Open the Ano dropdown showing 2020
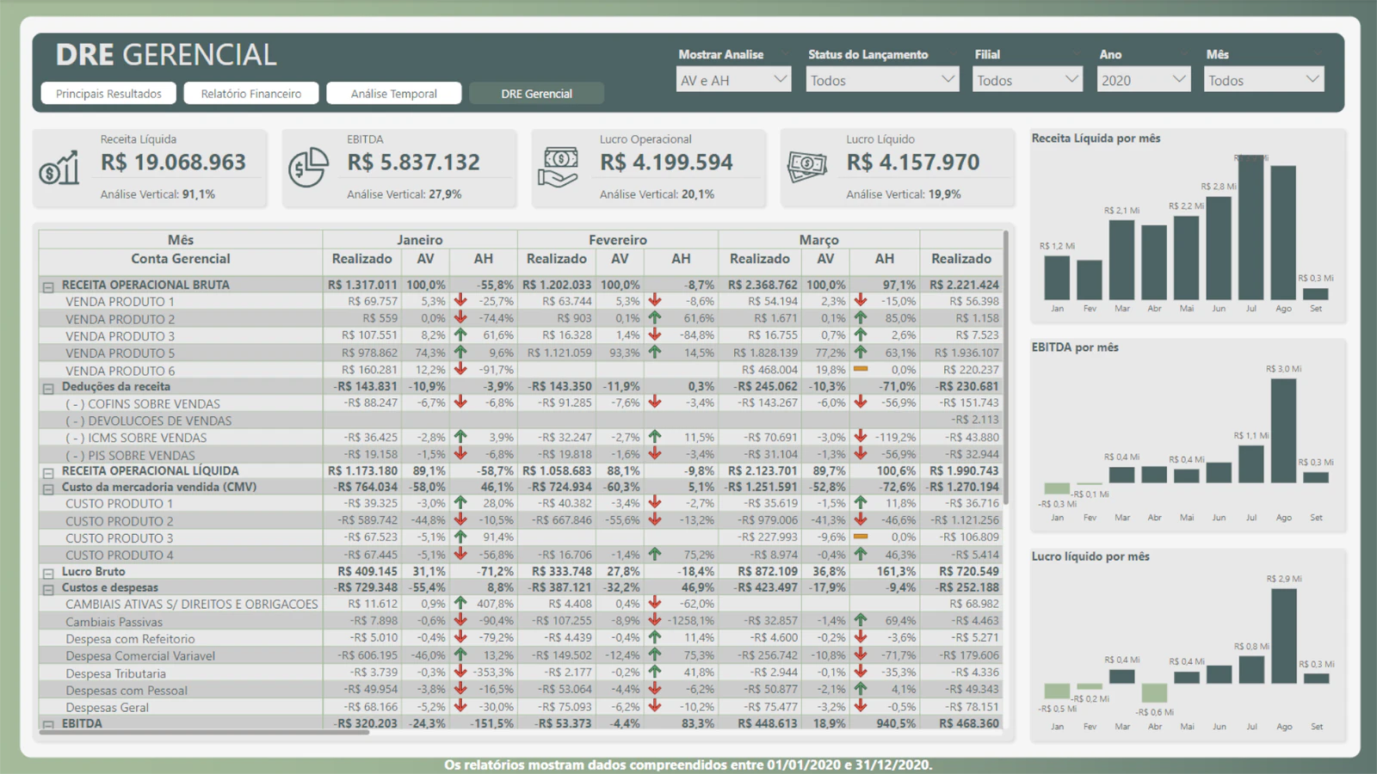1377x774 pixels. tap(1144, 80)
